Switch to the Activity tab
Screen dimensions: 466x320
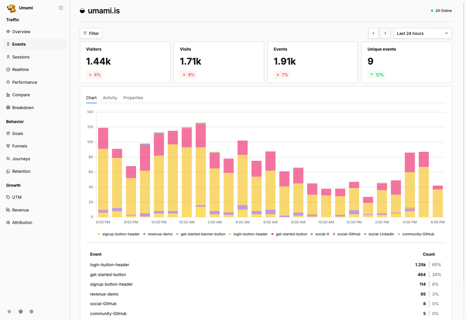tap(110, 98)
